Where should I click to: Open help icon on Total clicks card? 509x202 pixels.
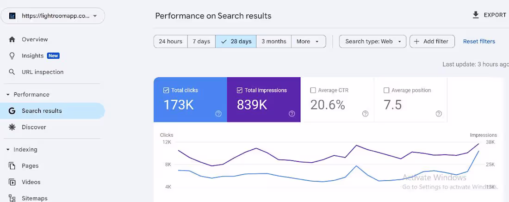(218, 114)
